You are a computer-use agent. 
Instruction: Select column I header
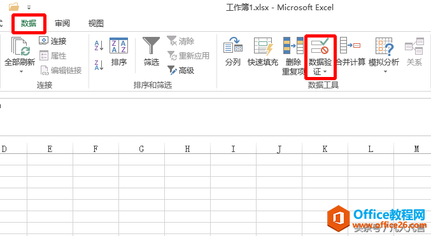[234, 149]
